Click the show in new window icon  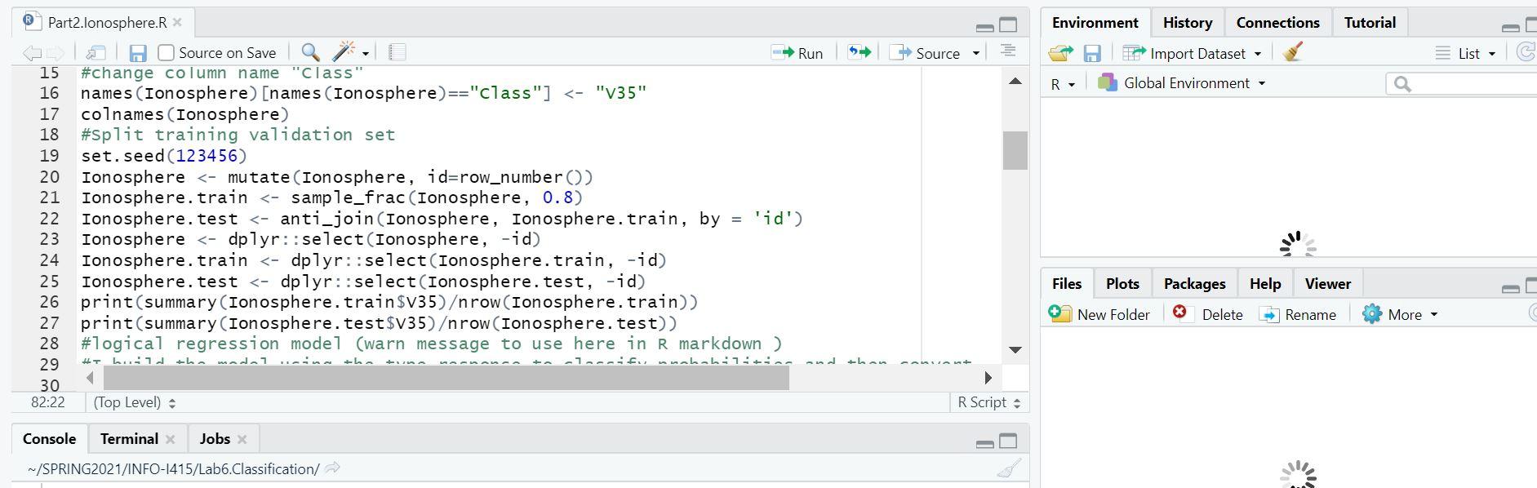click(x=96, y=53)
